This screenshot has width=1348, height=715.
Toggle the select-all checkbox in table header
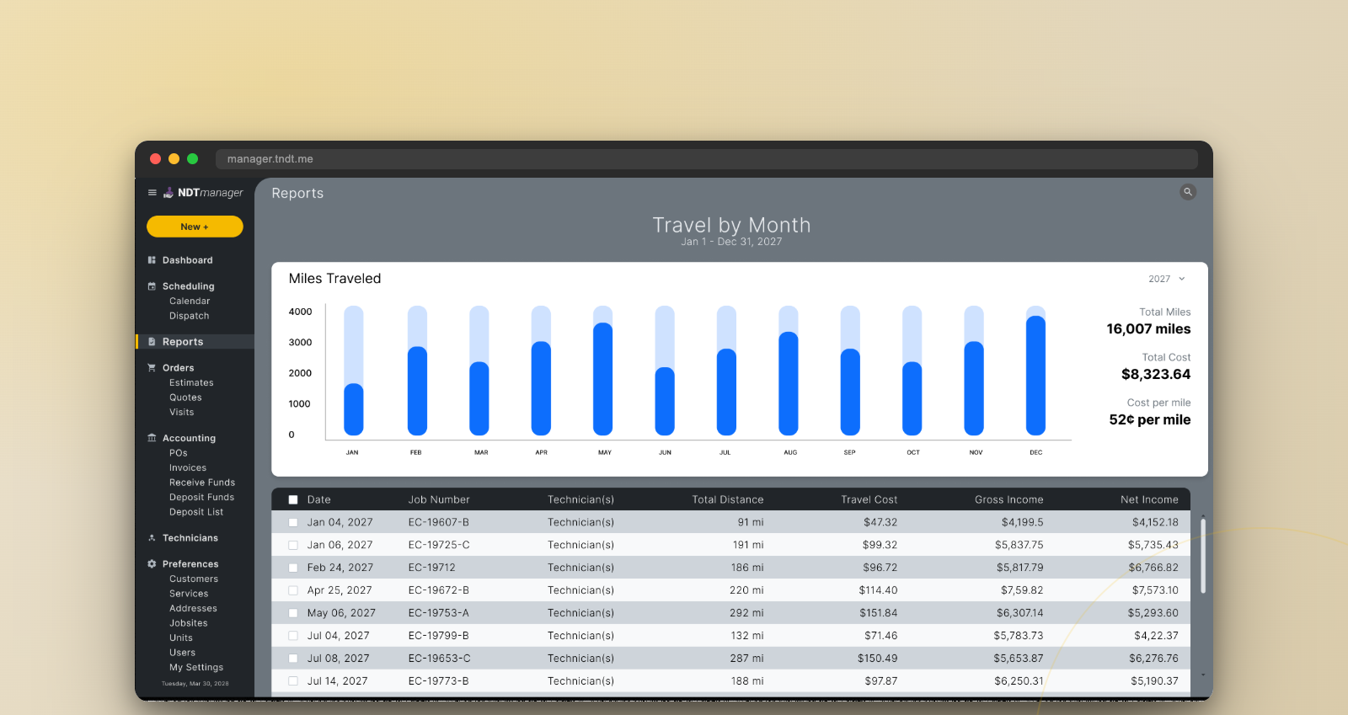[x=293, y=500]
